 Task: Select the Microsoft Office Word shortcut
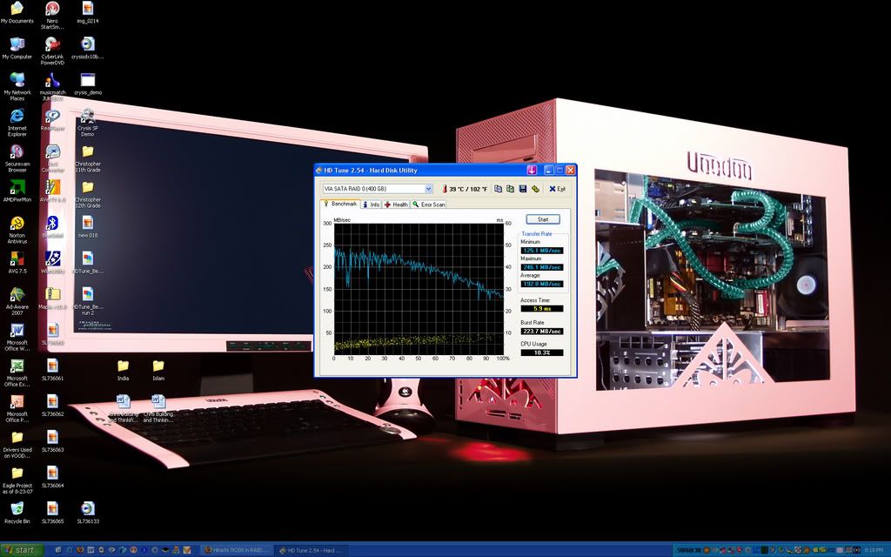pyautogui.click(x=17, y=338)
